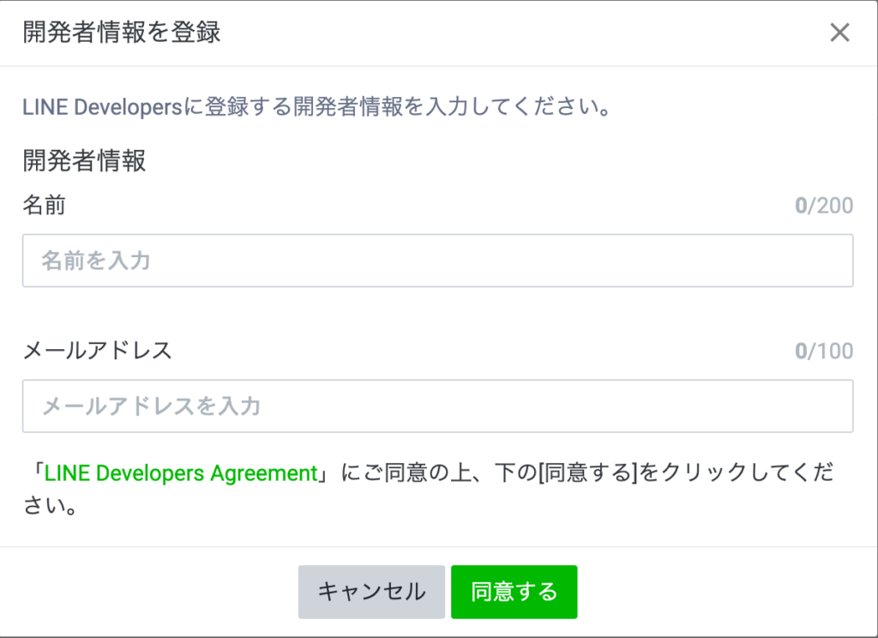The width and height of the screenshot is (878, 638).
Task: Focus the メールアドレス email input field
Action: click(x=437, y=406)
